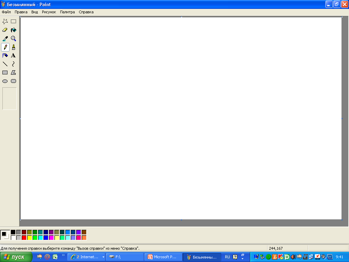
Task: Choose the bright green (lime) swatch
Action: [x=35, y=238]
